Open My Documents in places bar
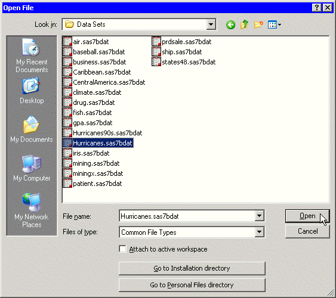The image size is (336, 298). [32, 129]
